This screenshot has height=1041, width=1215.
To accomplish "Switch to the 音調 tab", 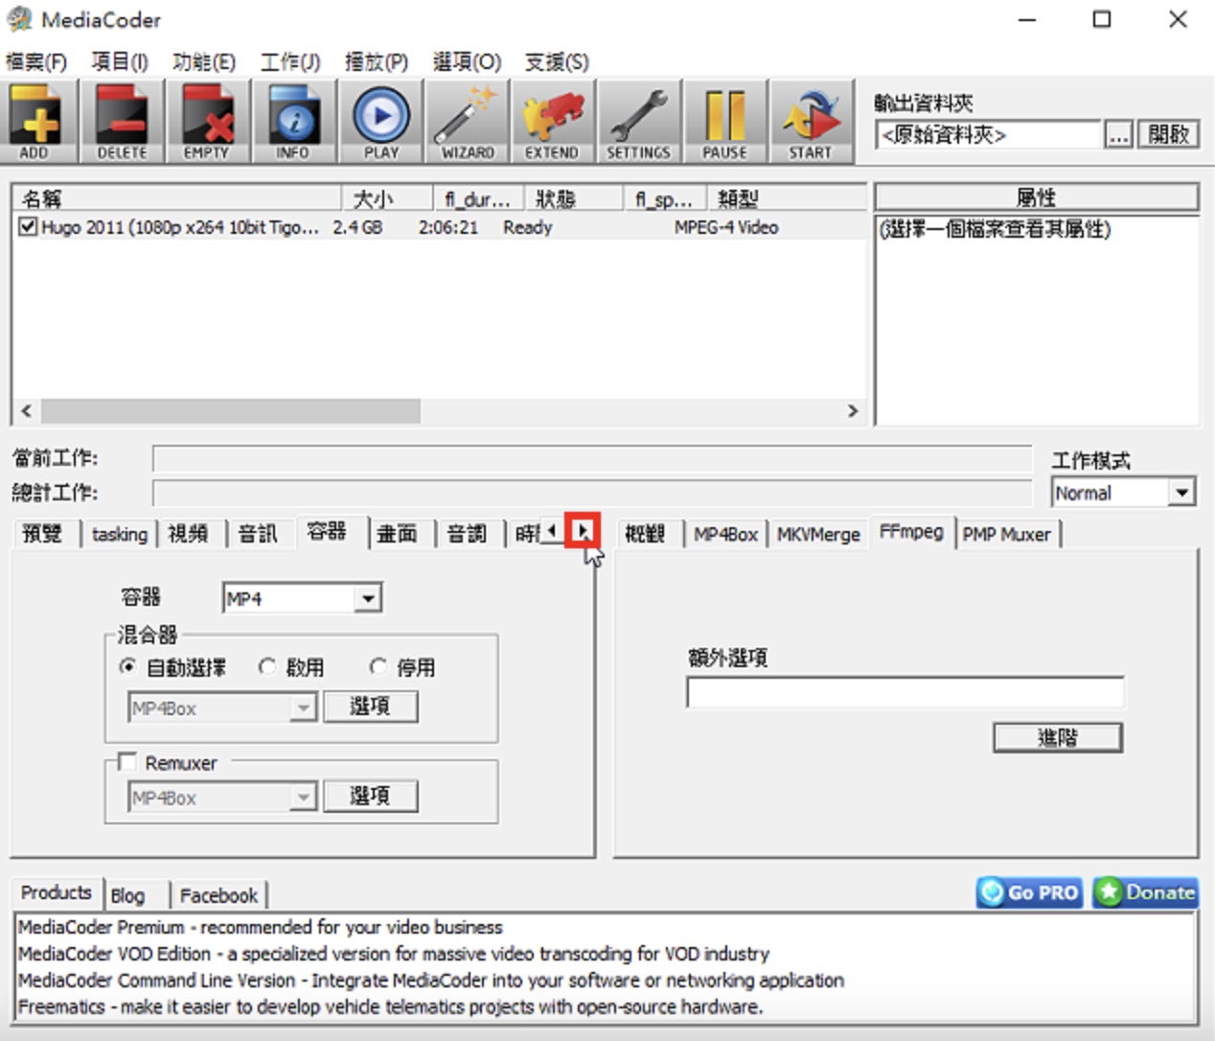I will pyautogui.click(x=467, y=534).
